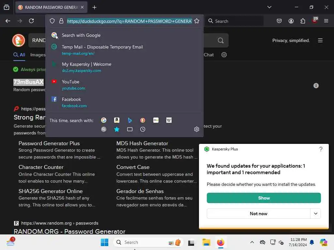The image size is (334, 250).
Task: Expand the Not now dropdown arrow
Action: [x=315, y=214]
